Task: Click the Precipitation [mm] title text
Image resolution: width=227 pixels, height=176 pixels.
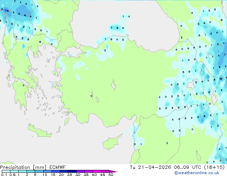Action: 23,167
